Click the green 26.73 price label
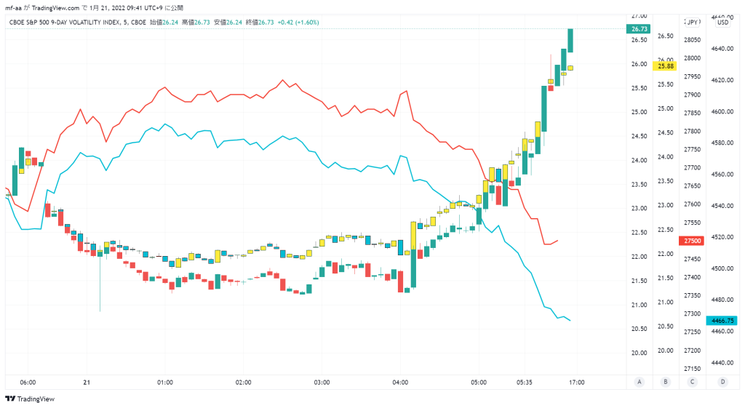 639,29
